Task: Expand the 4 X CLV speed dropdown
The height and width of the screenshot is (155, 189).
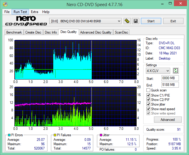Action: pyautogui.click(x=158, y=71)
